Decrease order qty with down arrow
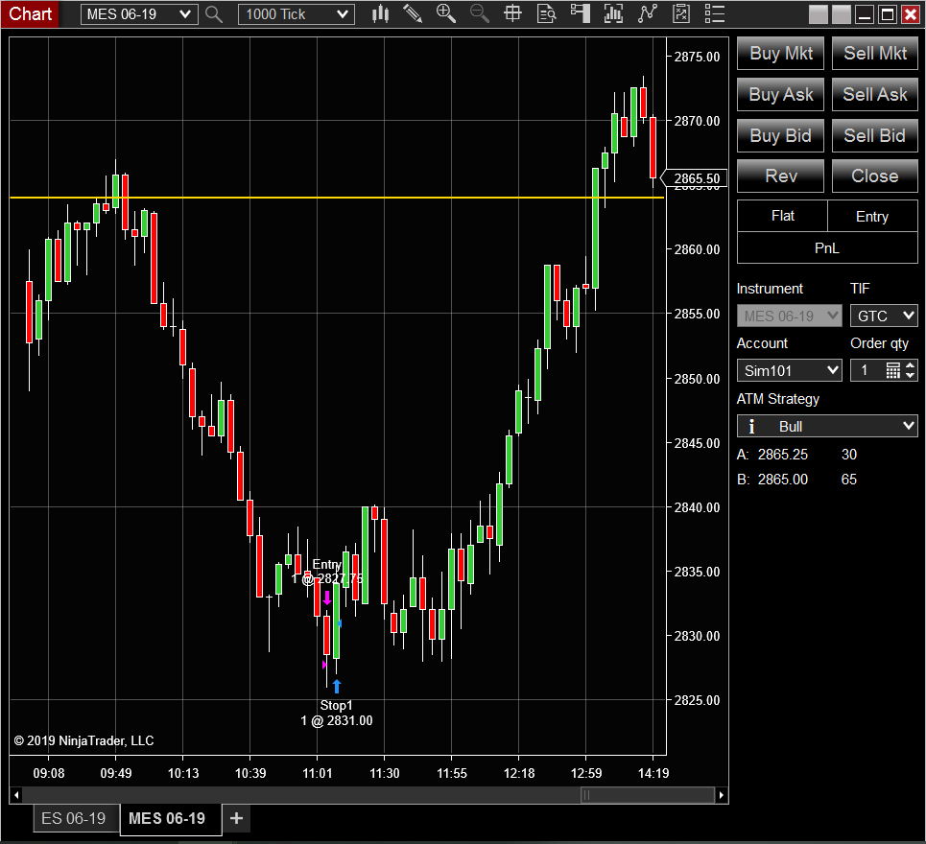Viewport: 926px width, 844px height. point(910,375)
